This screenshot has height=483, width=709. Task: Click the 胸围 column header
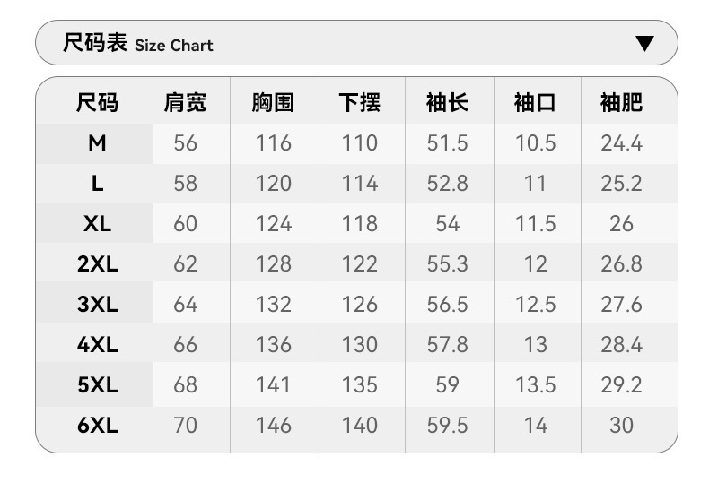[x=273, y=103]
